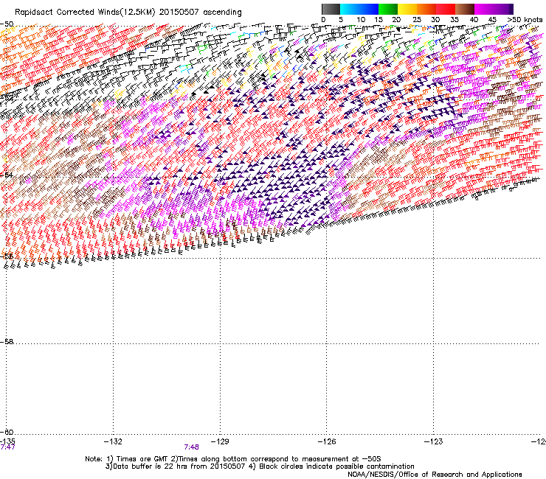Click the 'NOAA/NESDIS/Office of Research and Applications' credit
This screenshot has height=479, width=546.
pyautogui.click(x=435, y=475)
